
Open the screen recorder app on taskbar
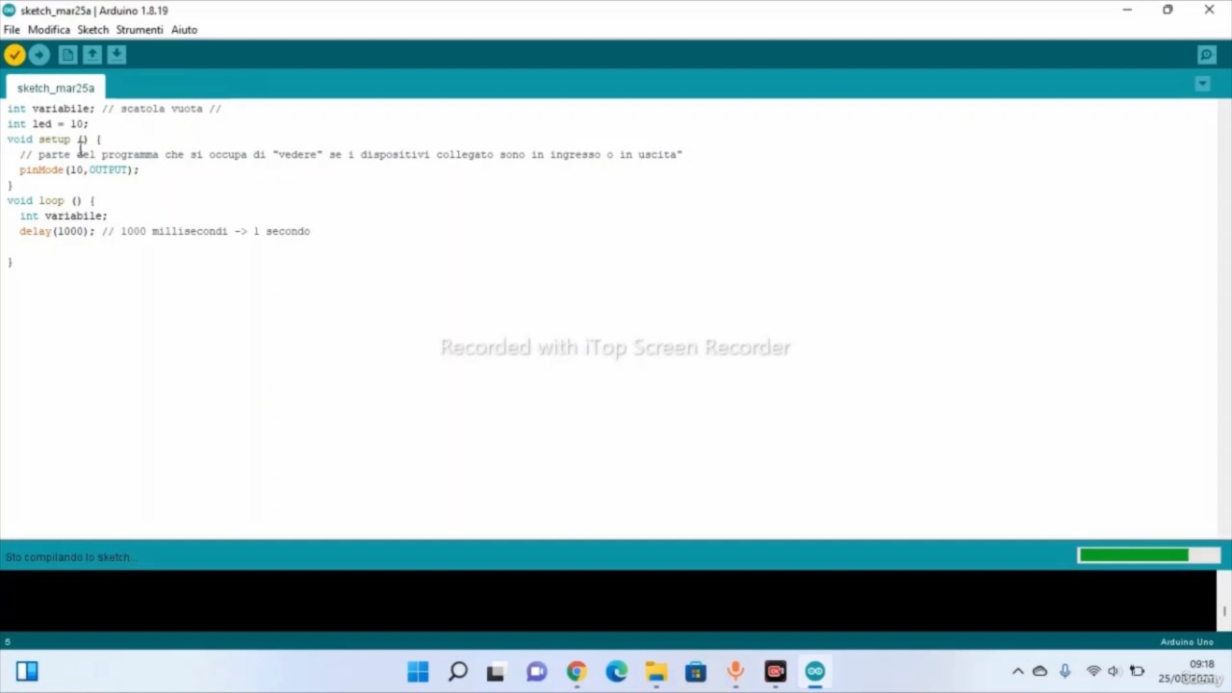click(x=776, y=672)
